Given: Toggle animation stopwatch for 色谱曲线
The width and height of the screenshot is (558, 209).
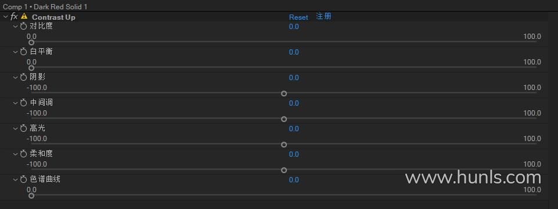Looking at the screenshot, I should click(x=23, y=179).
